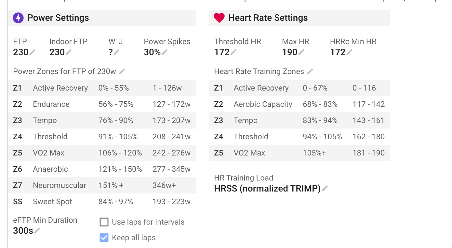Click the red heart Heart Rate icon

(219, 18)
